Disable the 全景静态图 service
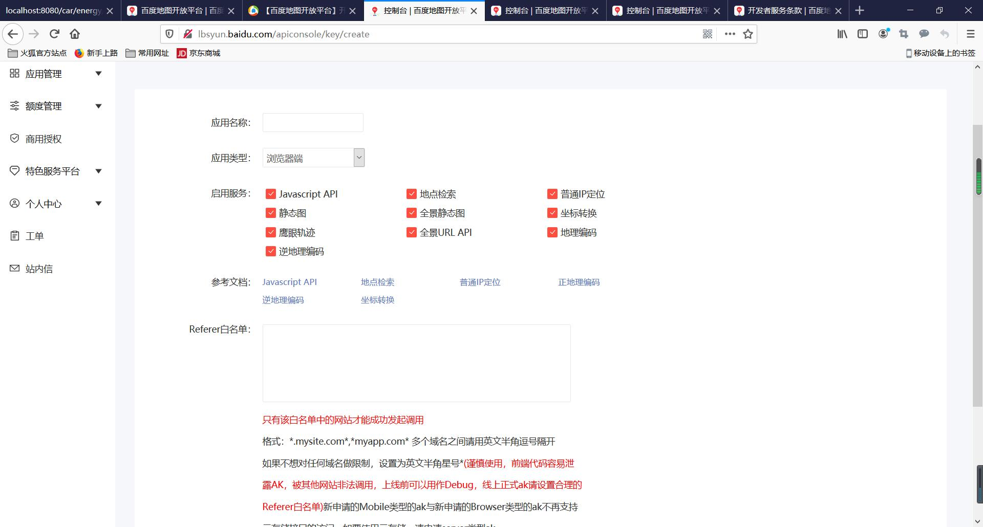This screenshot has height=527, width=983. click(412, 213)
